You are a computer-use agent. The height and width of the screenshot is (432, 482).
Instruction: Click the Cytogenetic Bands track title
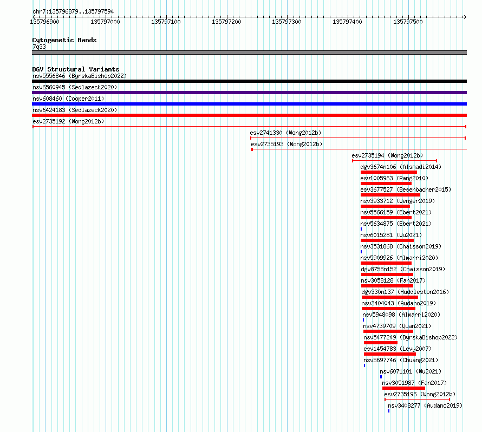pos(64,40)
